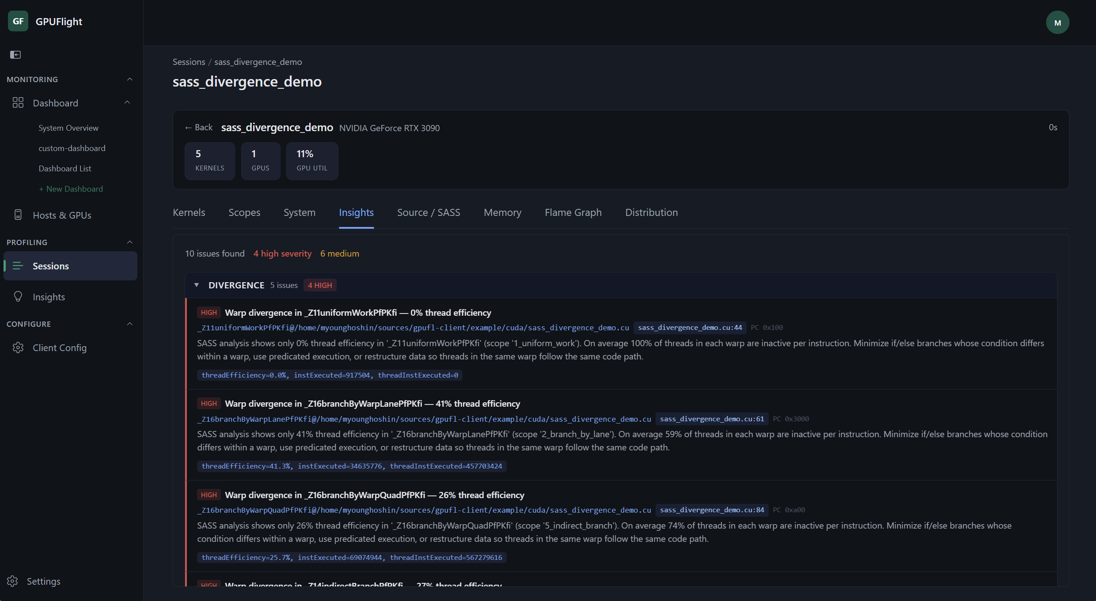Open the custom-dashboard link
This screenshot has height=601, width=1096.
tap(72, 148)
